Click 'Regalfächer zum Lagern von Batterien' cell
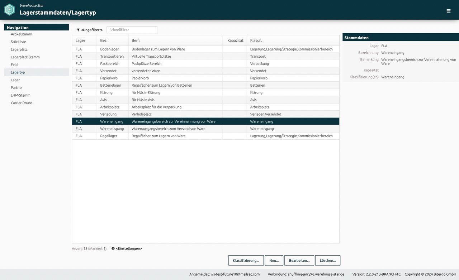This screenshot has height=280, width=459. [175, 85]
